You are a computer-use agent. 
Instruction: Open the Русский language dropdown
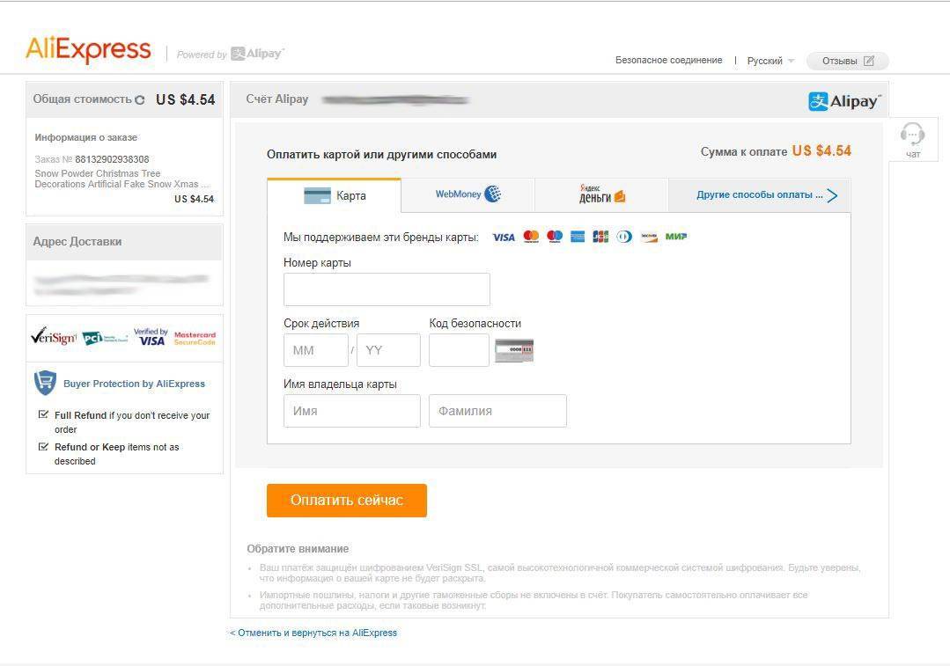(x=770, y=62)
